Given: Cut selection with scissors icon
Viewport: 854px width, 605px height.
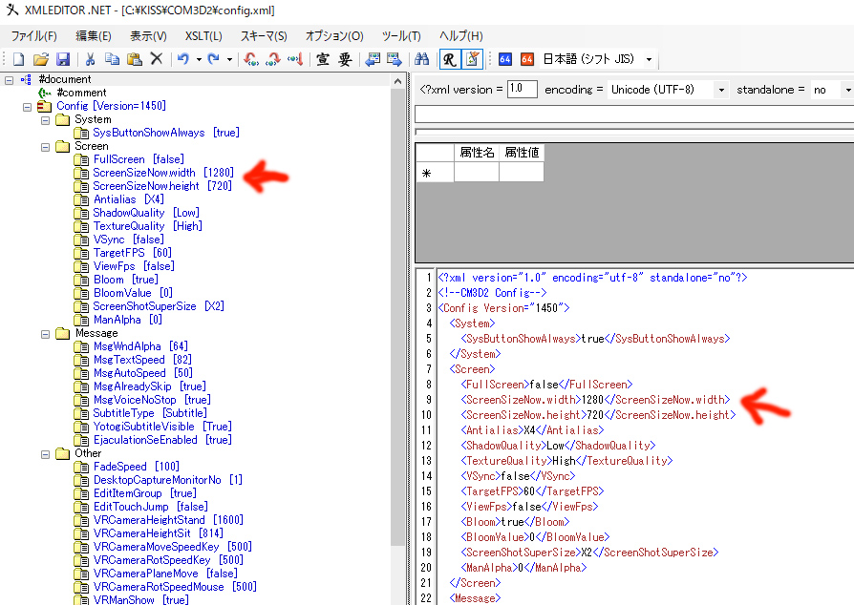Looking at the screenshot, I should (x=91, y=59).
